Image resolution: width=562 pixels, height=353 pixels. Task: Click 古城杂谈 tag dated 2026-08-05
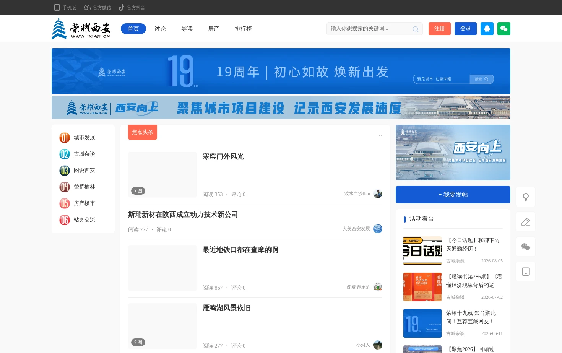click(455, 261)
